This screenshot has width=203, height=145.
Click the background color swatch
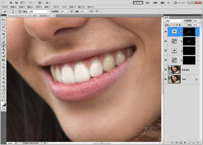5,105
